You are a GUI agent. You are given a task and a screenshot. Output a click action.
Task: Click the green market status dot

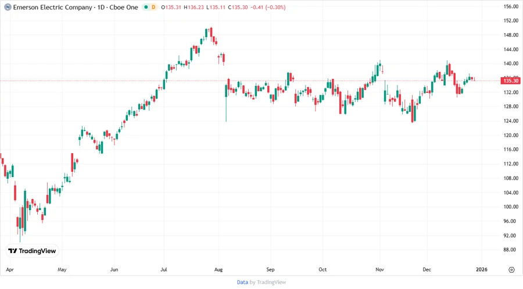[146, 7]
